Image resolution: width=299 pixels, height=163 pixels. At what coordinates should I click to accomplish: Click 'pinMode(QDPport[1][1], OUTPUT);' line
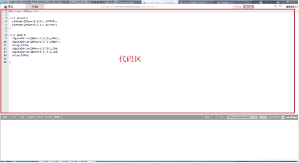(x=35, y=25)
